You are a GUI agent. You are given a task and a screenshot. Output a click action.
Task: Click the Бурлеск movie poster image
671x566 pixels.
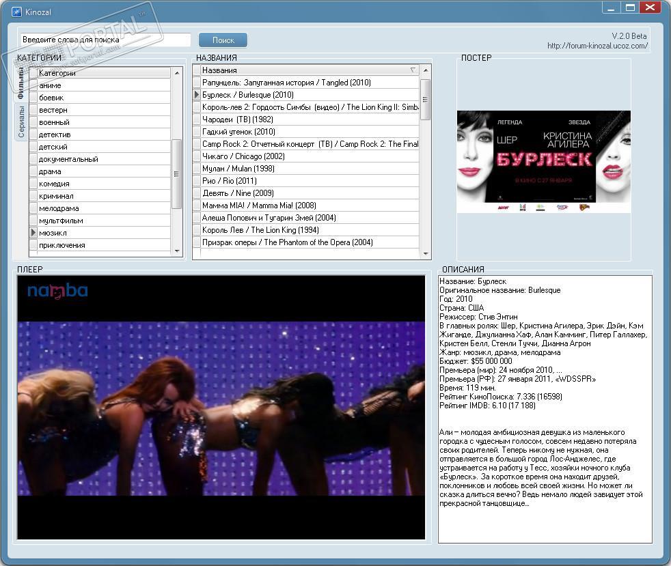(543, 162)
